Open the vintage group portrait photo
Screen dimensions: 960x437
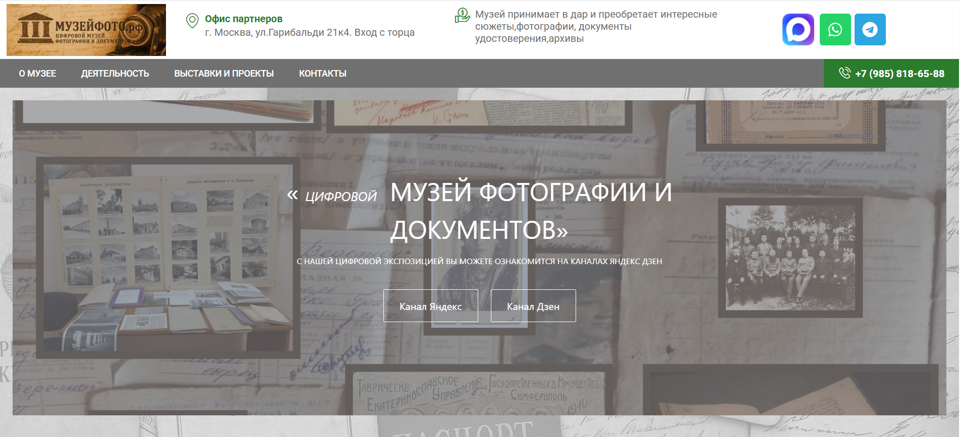790,258
